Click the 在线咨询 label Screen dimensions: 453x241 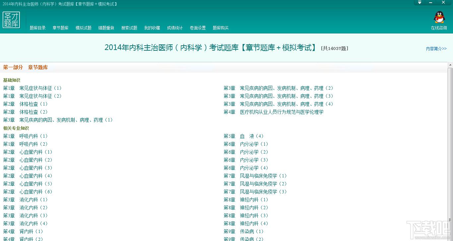[439, 28]
